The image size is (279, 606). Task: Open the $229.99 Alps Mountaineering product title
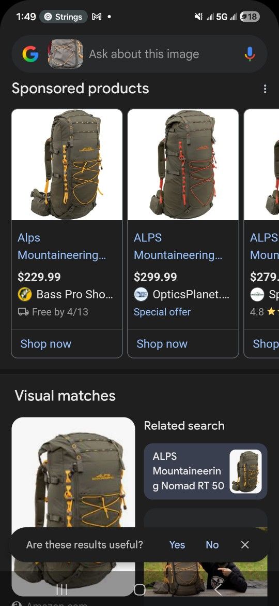[x=61, y=246]
